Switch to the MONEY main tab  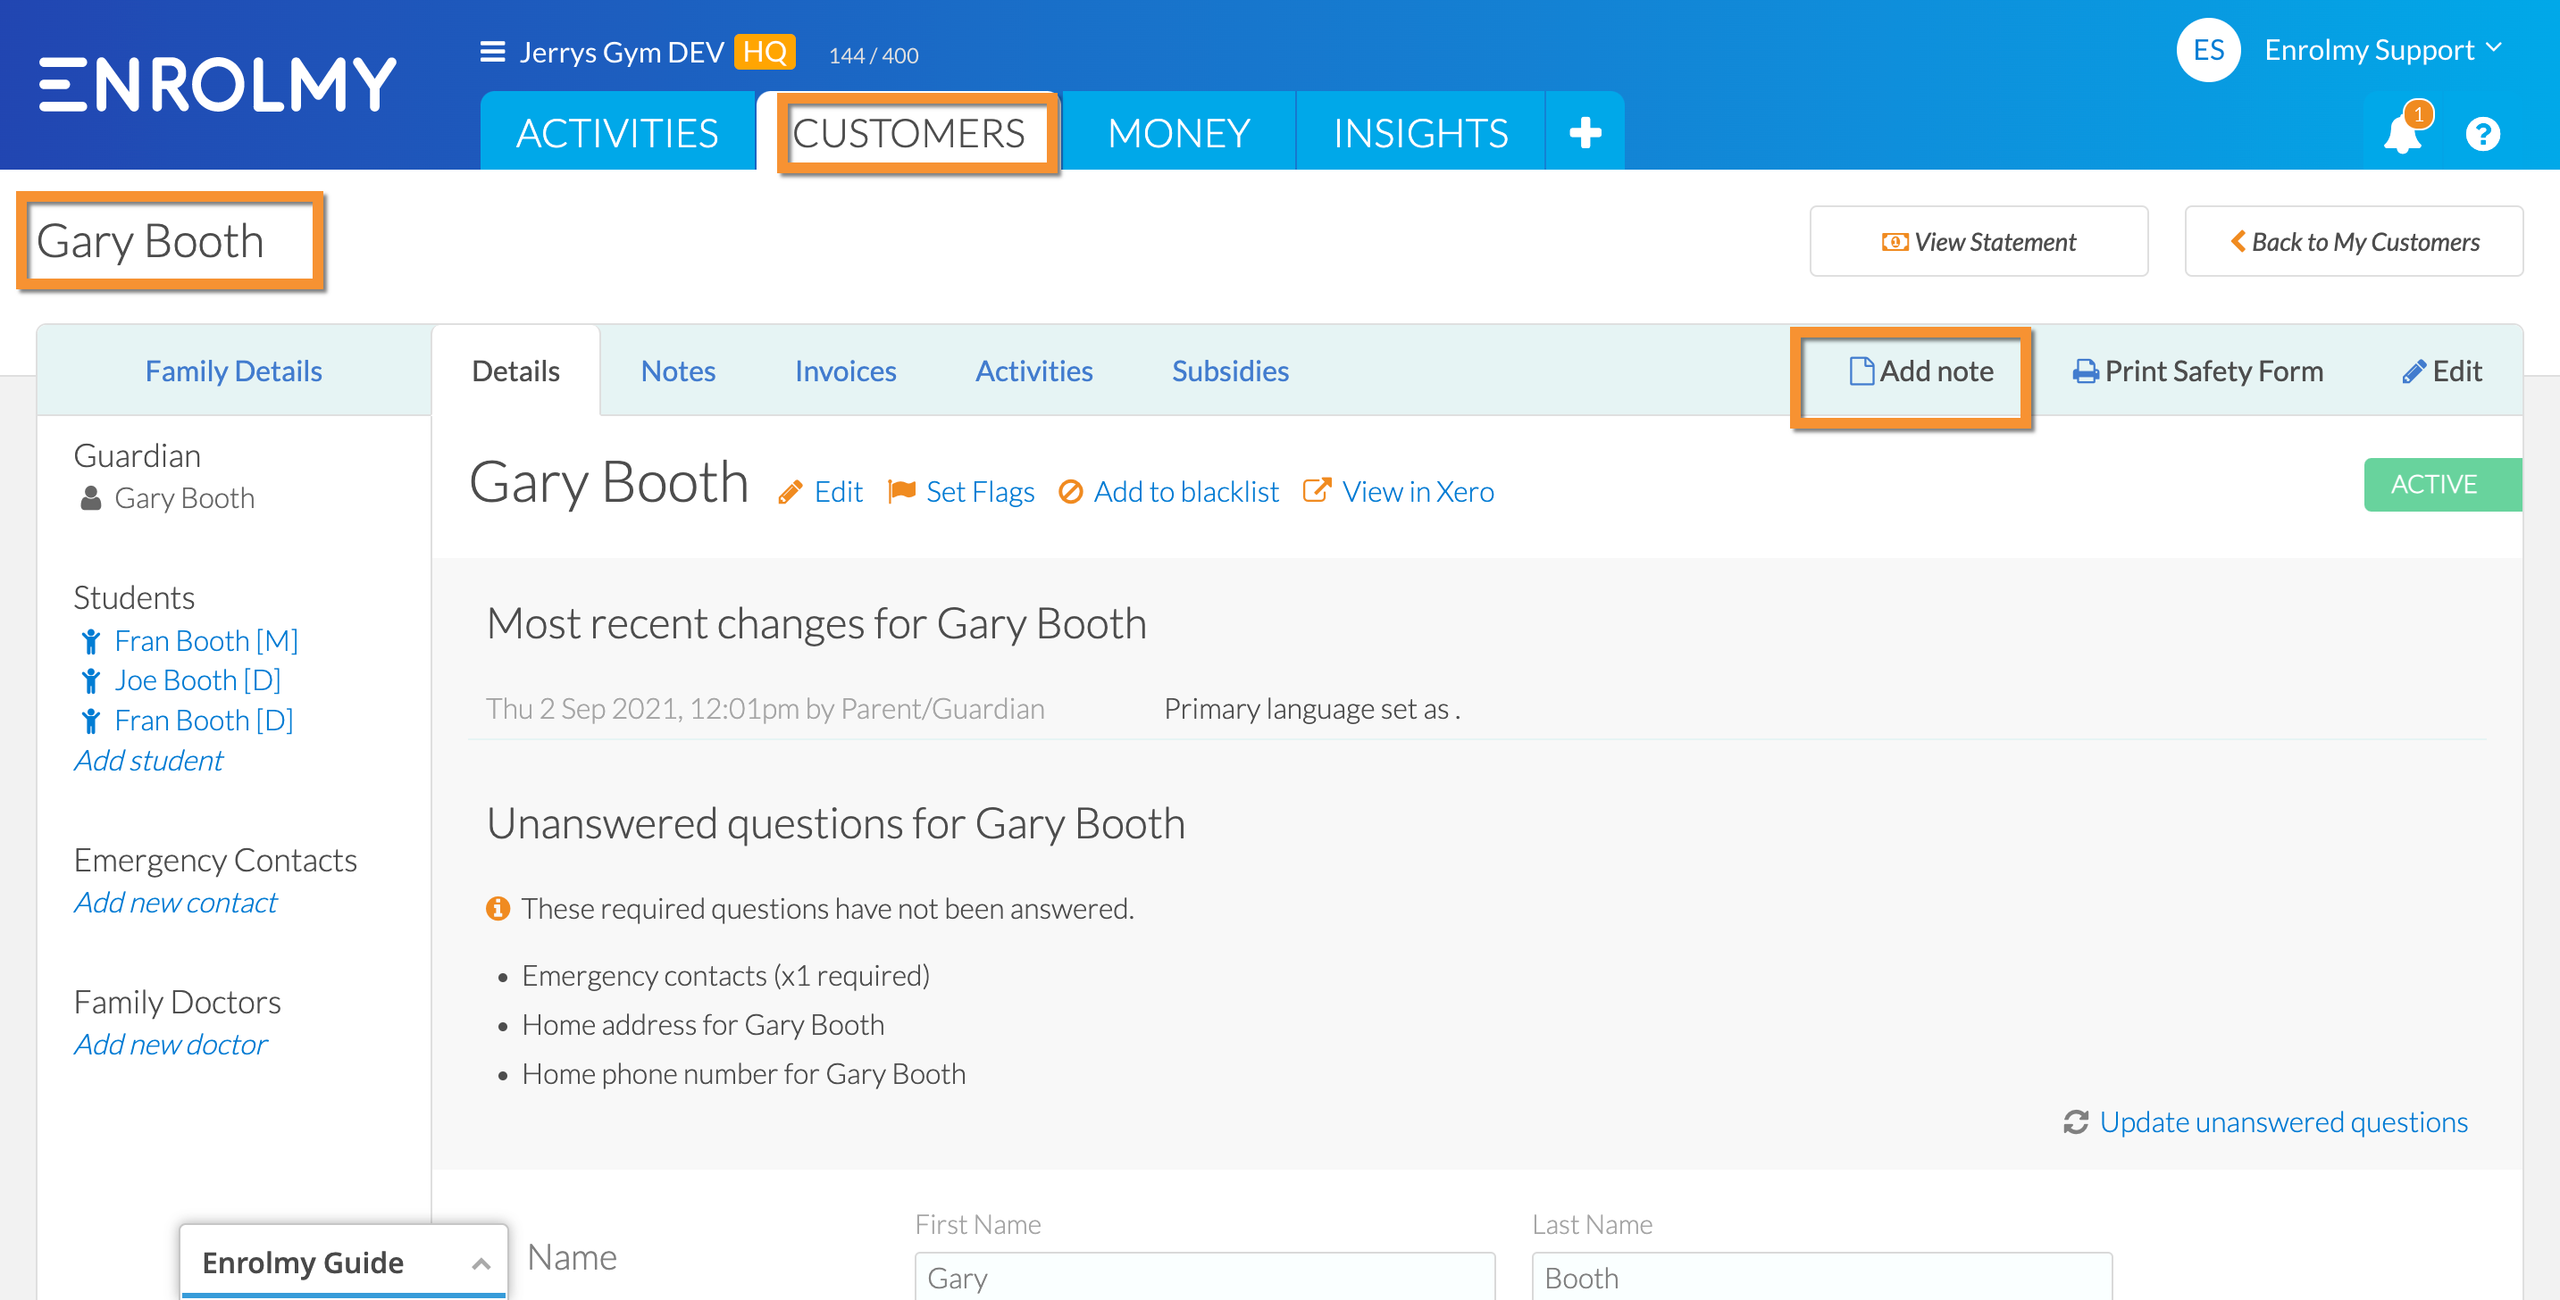[1179, 132]
